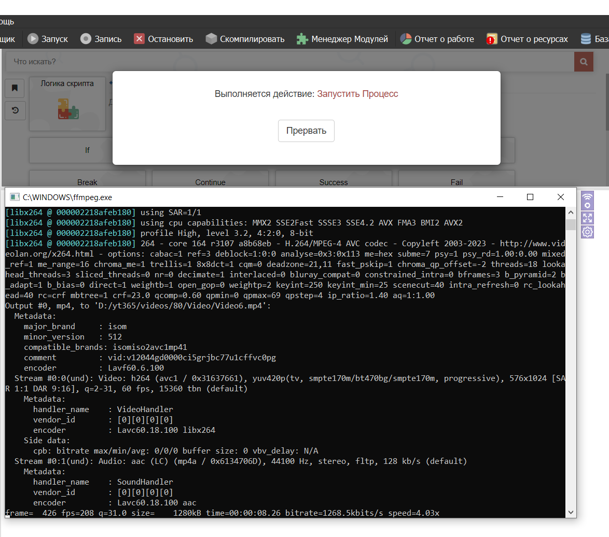Viewport: 609px width, 537px height.
Task: Click the console scrollbar down arrow
Action: click(571, 512)
